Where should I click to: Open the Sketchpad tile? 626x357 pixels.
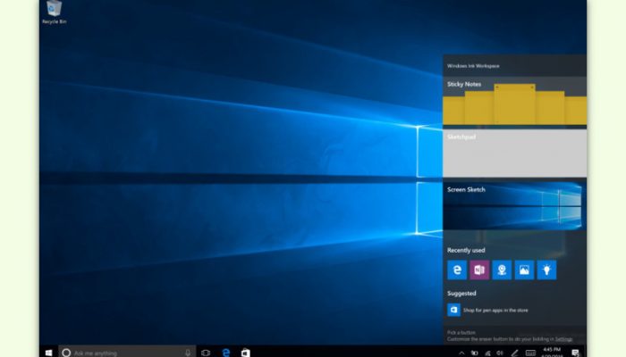(514, 154)
